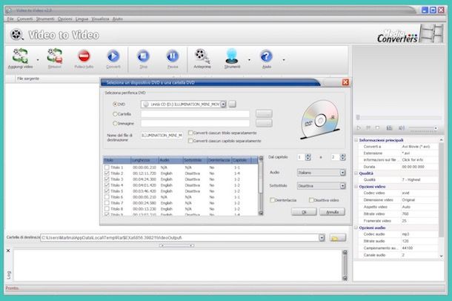Open the dropdown arrow next to Aggiungi video

pos(38,60)
